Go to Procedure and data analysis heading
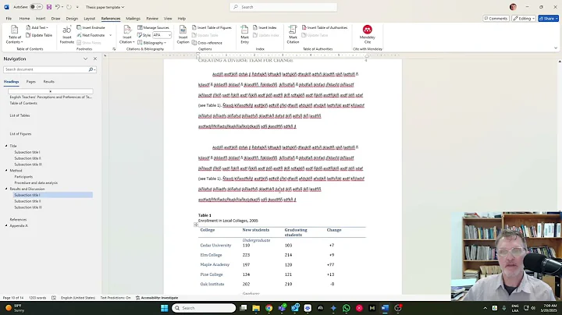This screenshot has width=562, height=315. [x=36, y=182]
